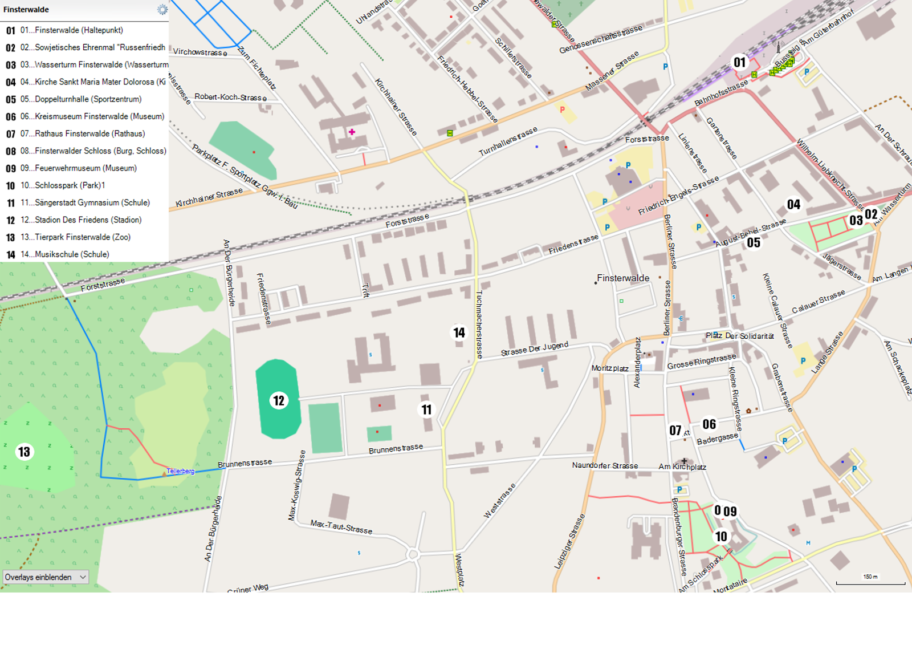This screenshot has width=912, height=645.
Task: Click the parking symbol below Am Kirchplatz
Action: point(679,490)
